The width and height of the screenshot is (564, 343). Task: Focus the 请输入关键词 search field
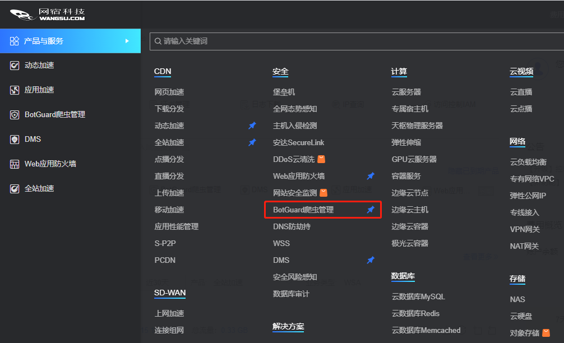[357, 41]
